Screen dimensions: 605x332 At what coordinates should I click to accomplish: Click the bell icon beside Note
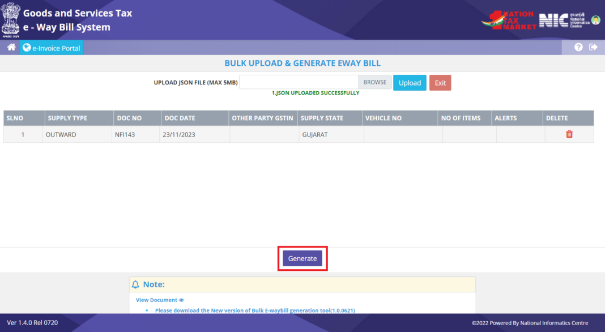click(x=135, y=284)
